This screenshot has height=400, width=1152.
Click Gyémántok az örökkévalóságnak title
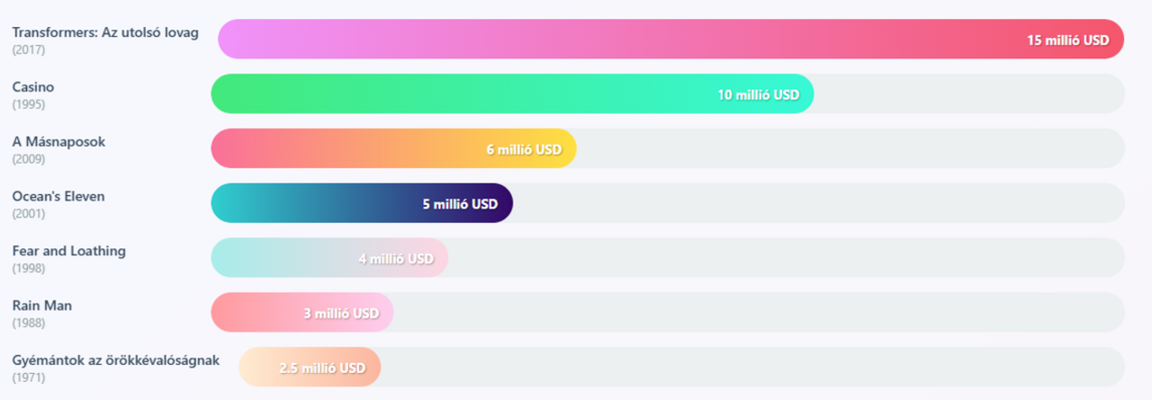116,360
